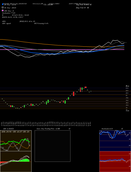Click inside the empty Intra Day chart box
Screen dimensions: 131x172
pyautogui.click(x=52, y=146)
